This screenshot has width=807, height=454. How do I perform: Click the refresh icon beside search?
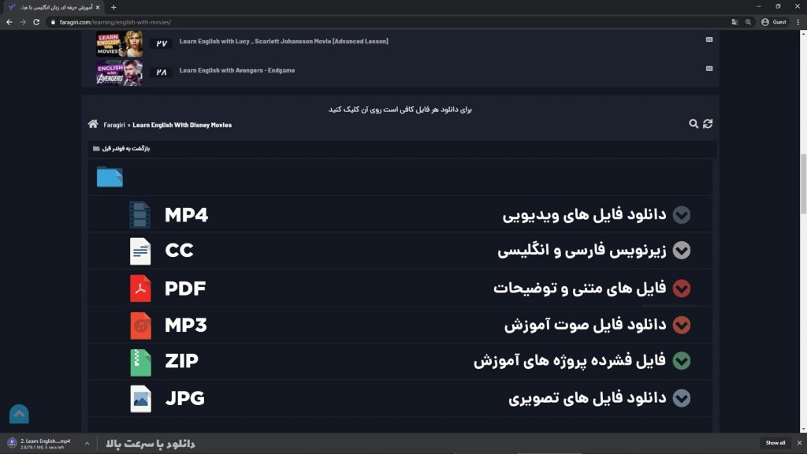coord(708,124)
